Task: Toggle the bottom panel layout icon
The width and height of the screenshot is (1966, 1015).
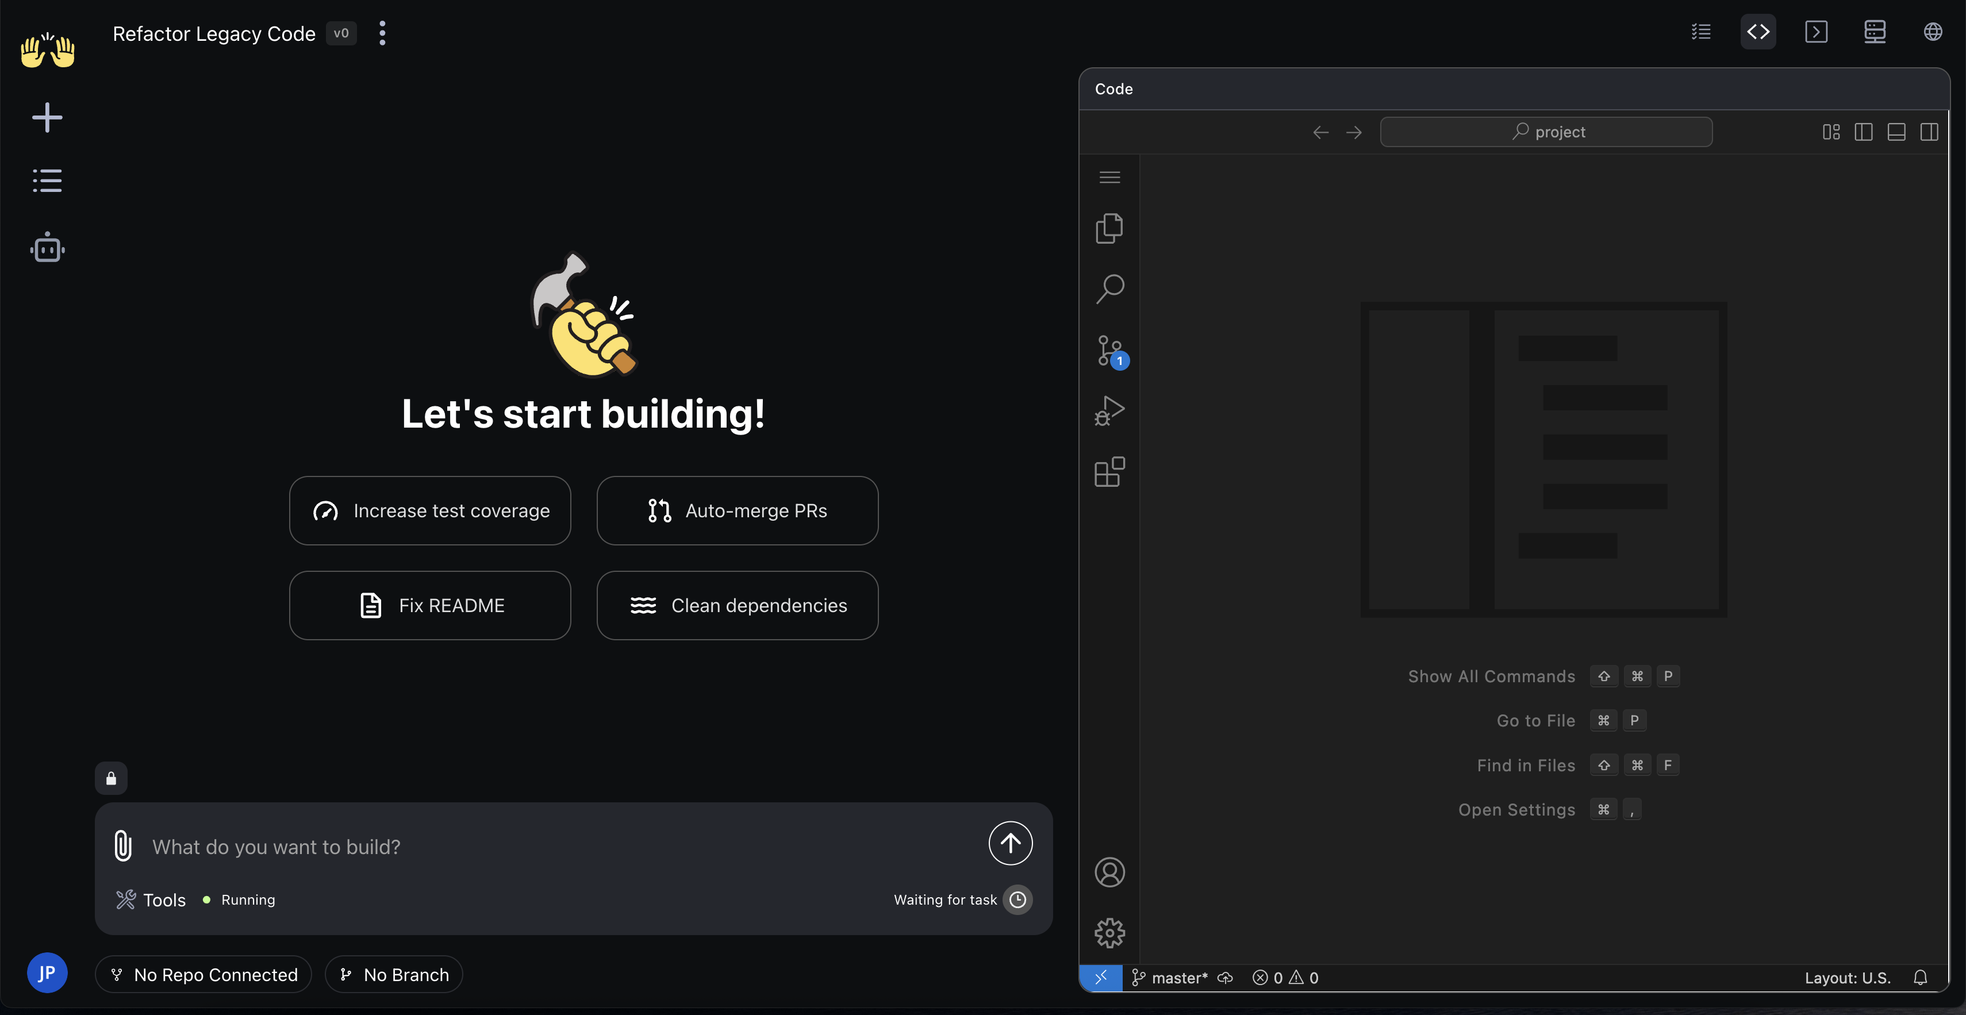Action: coord(1896,132)
